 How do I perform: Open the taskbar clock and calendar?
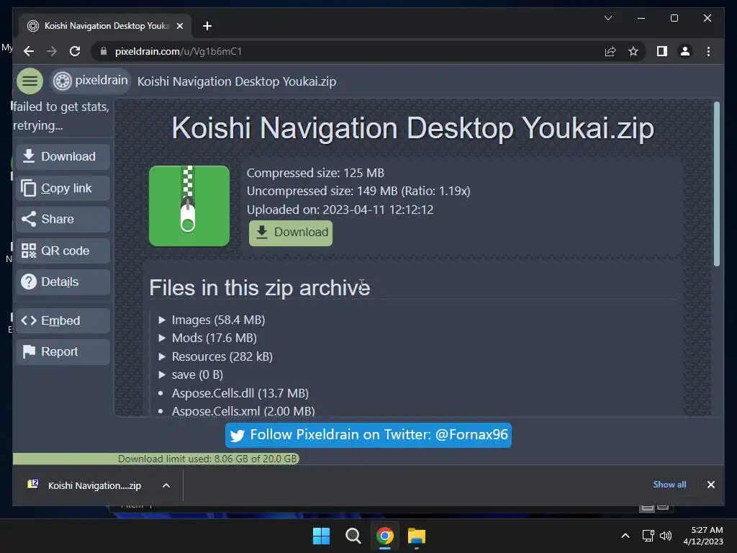point(703,536)
